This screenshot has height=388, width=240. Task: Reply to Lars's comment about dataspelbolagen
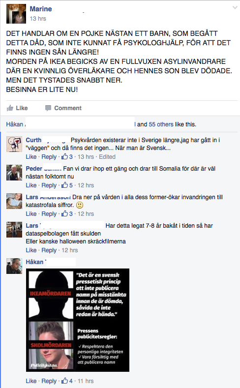49,250
